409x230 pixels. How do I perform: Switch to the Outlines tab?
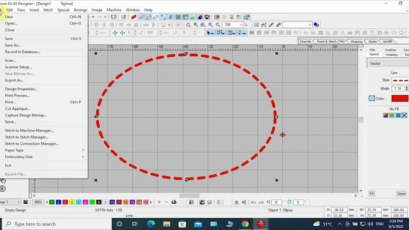point(390,50)
